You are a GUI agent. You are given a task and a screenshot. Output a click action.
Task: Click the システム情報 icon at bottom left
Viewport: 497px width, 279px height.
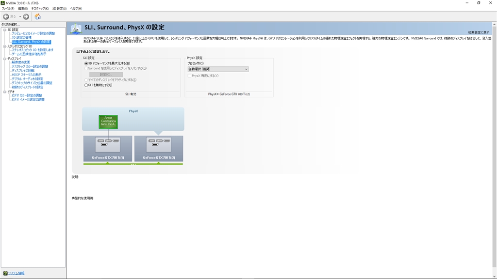(5, 273)
